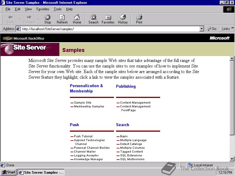Open the Membership Samples link
Screen dimensions: 235x176
point(89,106)
